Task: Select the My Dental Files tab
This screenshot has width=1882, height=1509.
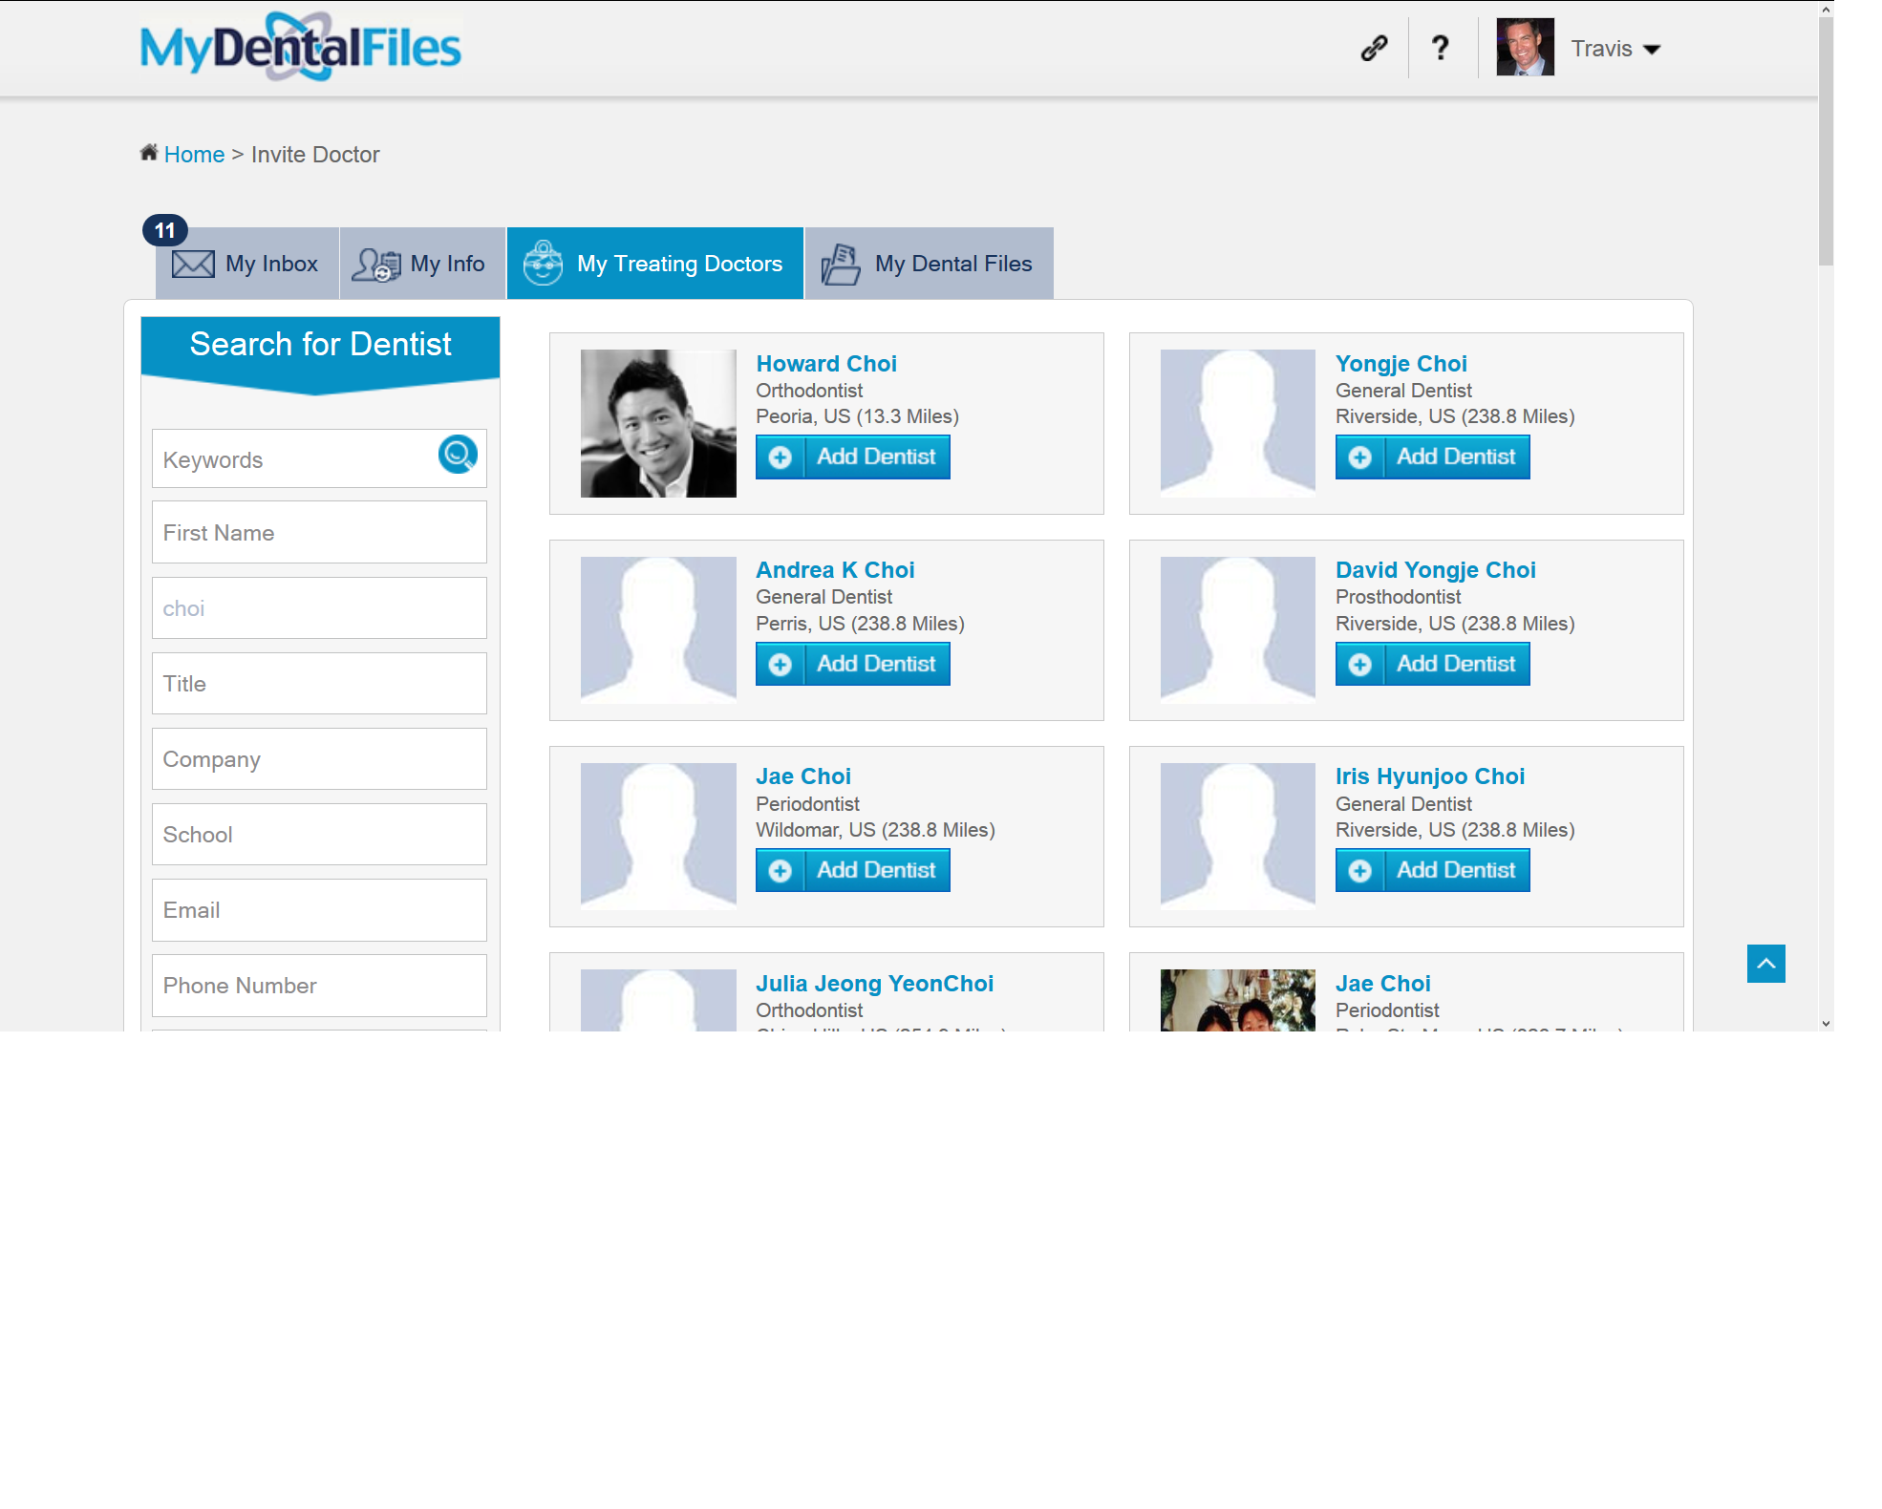Action: [x=929, y=264]
